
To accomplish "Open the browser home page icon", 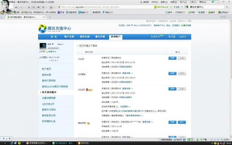I will tap(38, 7).
